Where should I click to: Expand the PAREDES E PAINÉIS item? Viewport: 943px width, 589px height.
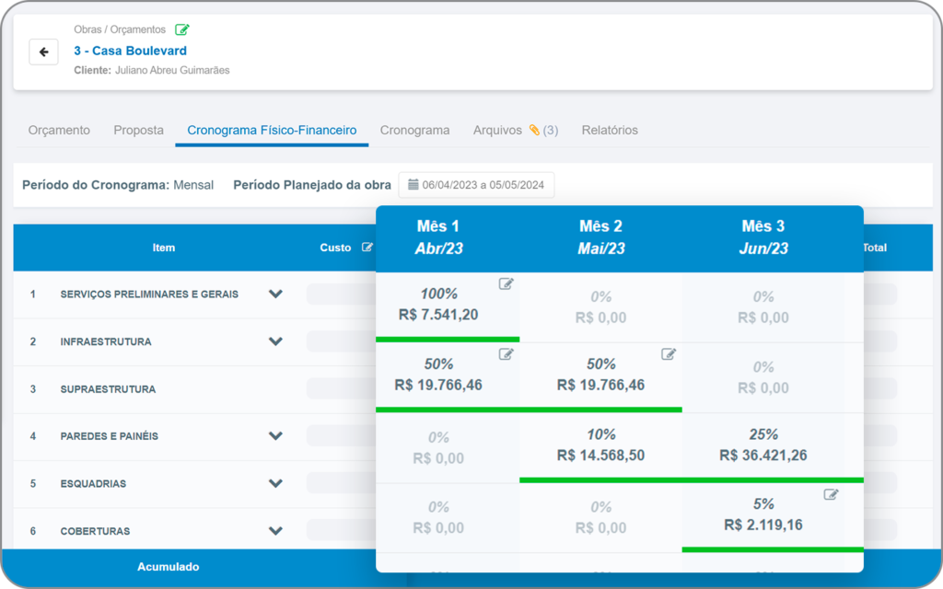point(275,436)
